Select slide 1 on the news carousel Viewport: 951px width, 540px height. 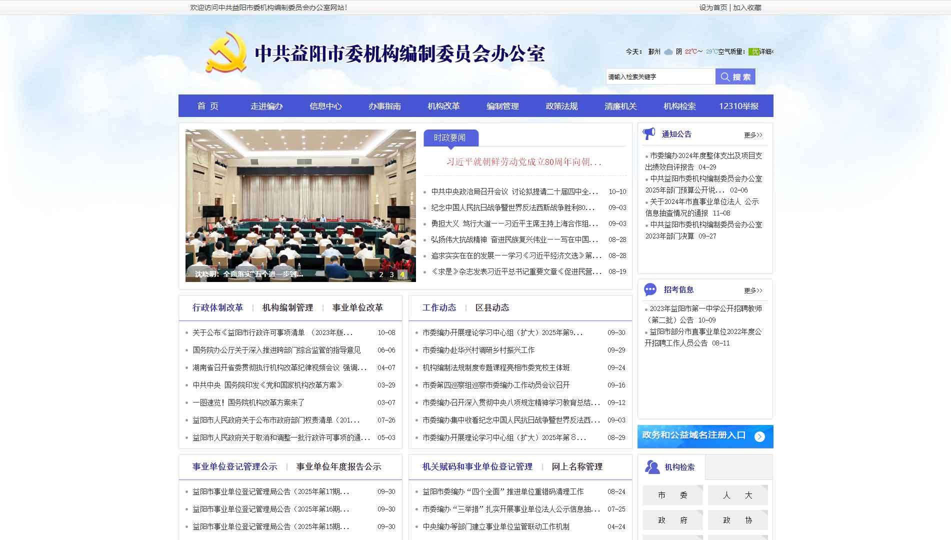click(x=371, y=274)
